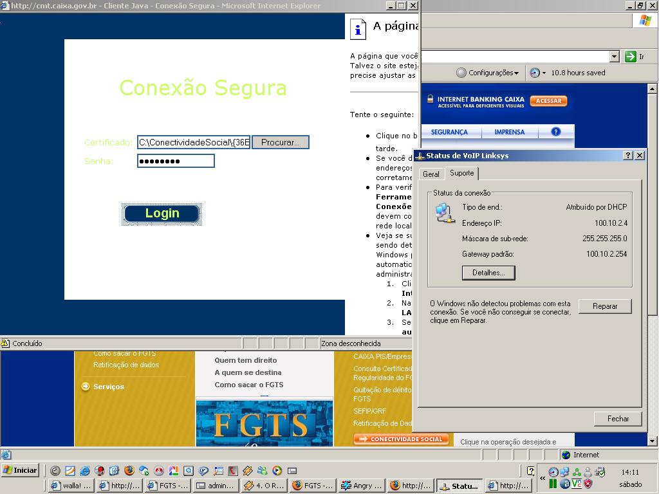659x494 pixels.
Task: Click the Procurar... certificate browse button
Action: coord(281,142)
